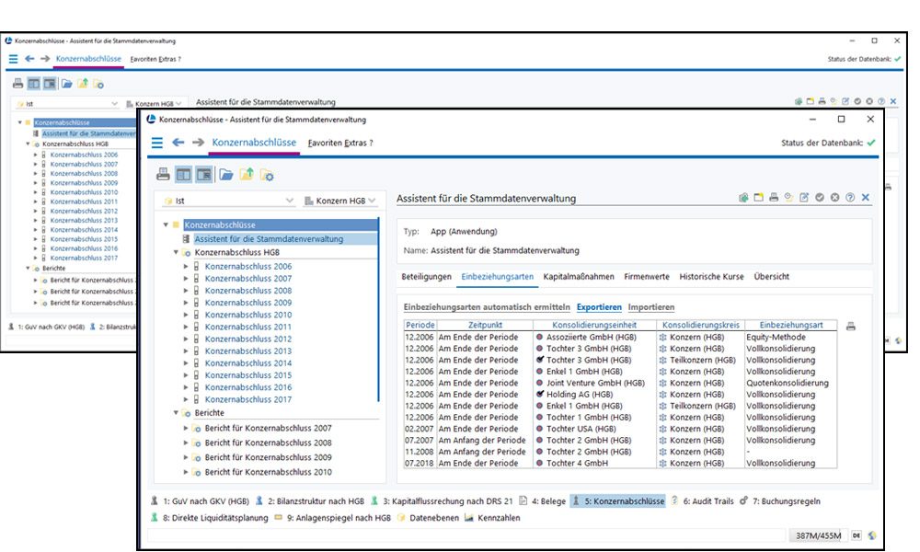Toggle the detail pane layout icon, front window
Viewport: 920px width, 552px height.
point(204,174)
